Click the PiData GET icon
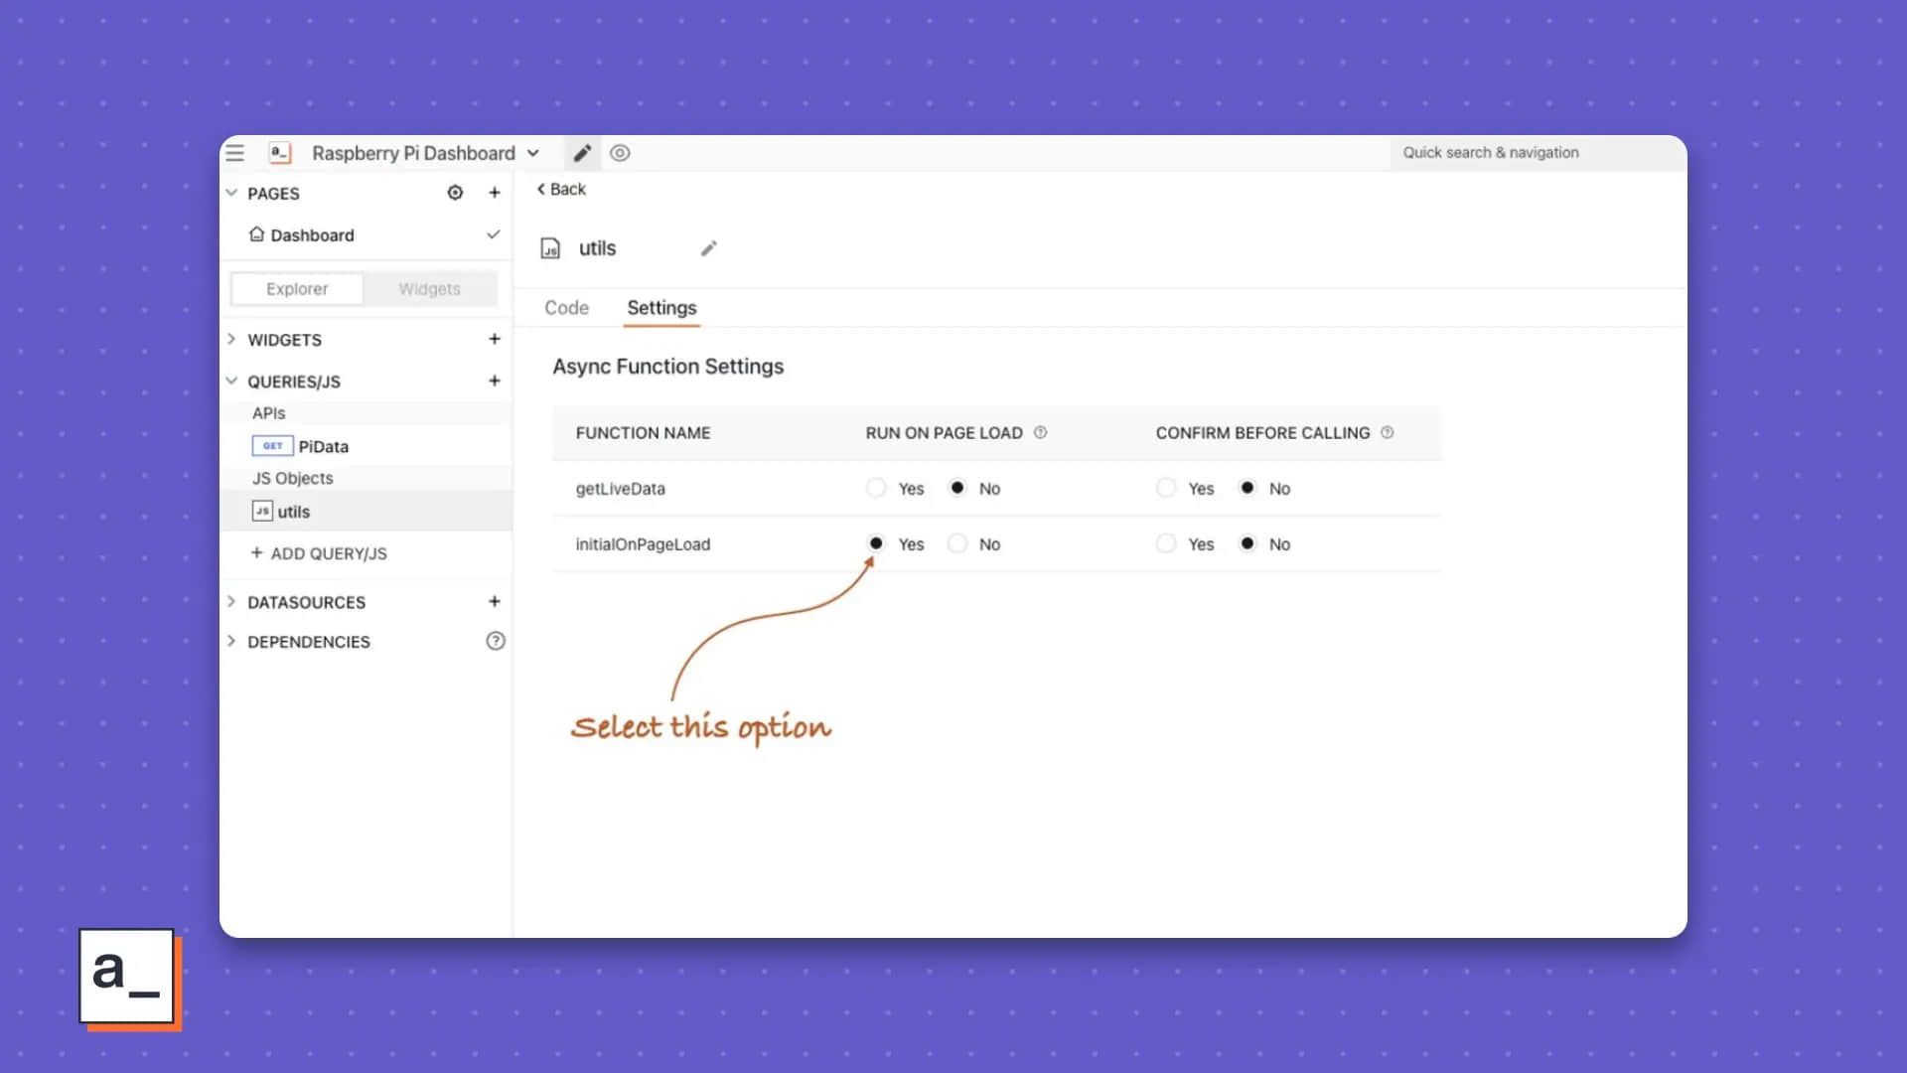This screenshot has width=1907, height=1073. point(271,445)
